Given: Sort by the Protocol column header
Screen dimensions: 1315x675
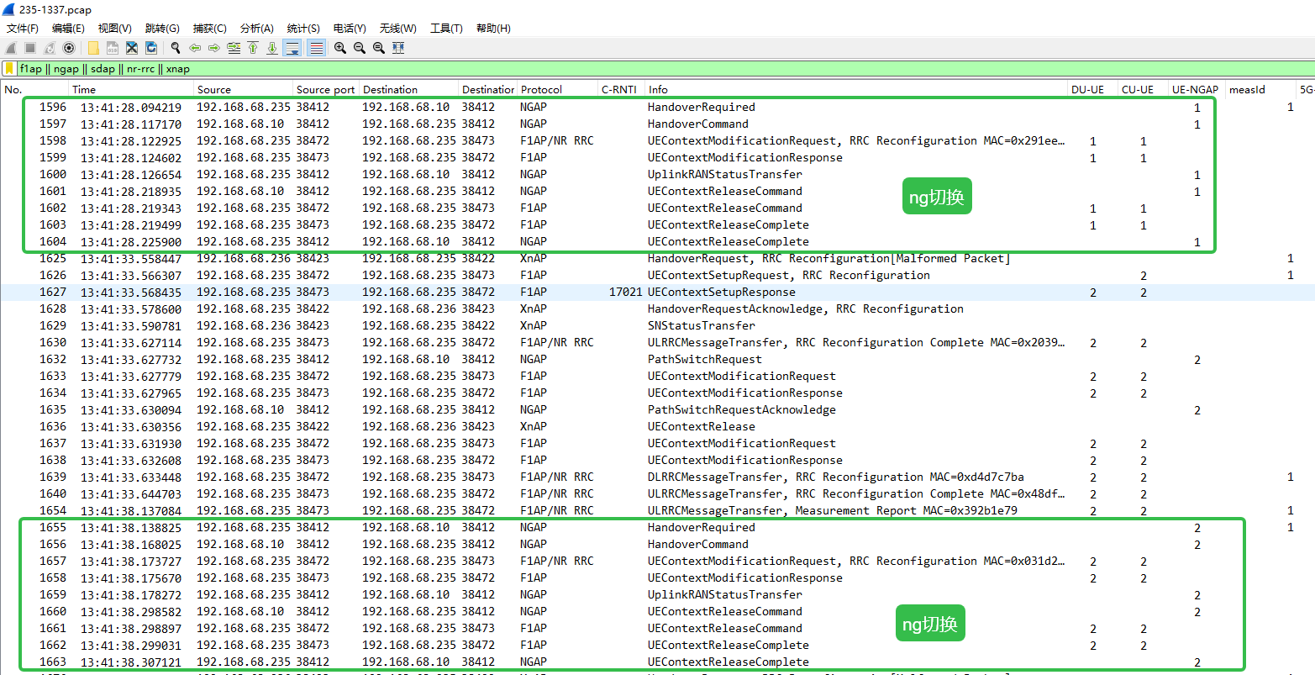Looking at the screenshot, I should coord(558,89).
